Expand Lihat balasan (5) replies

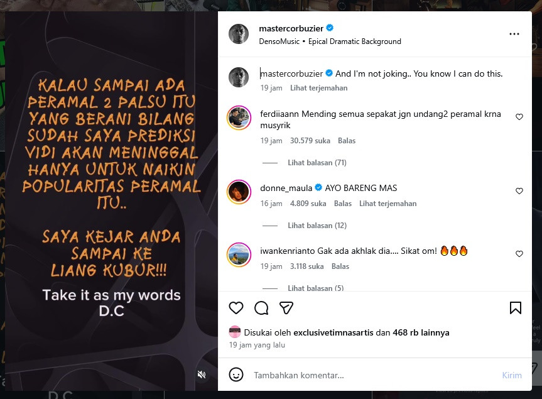[315, 288]
